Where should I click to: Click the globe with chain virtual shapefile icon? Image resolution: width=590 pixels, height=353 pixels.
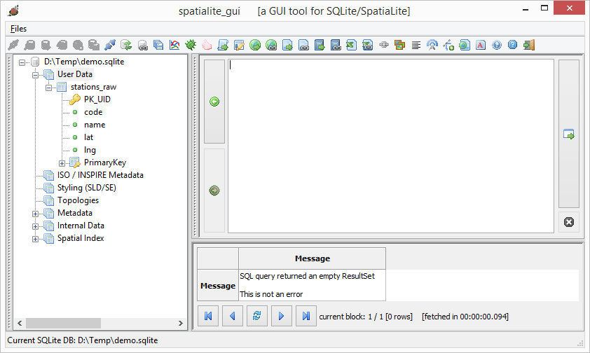pos(271,45)
